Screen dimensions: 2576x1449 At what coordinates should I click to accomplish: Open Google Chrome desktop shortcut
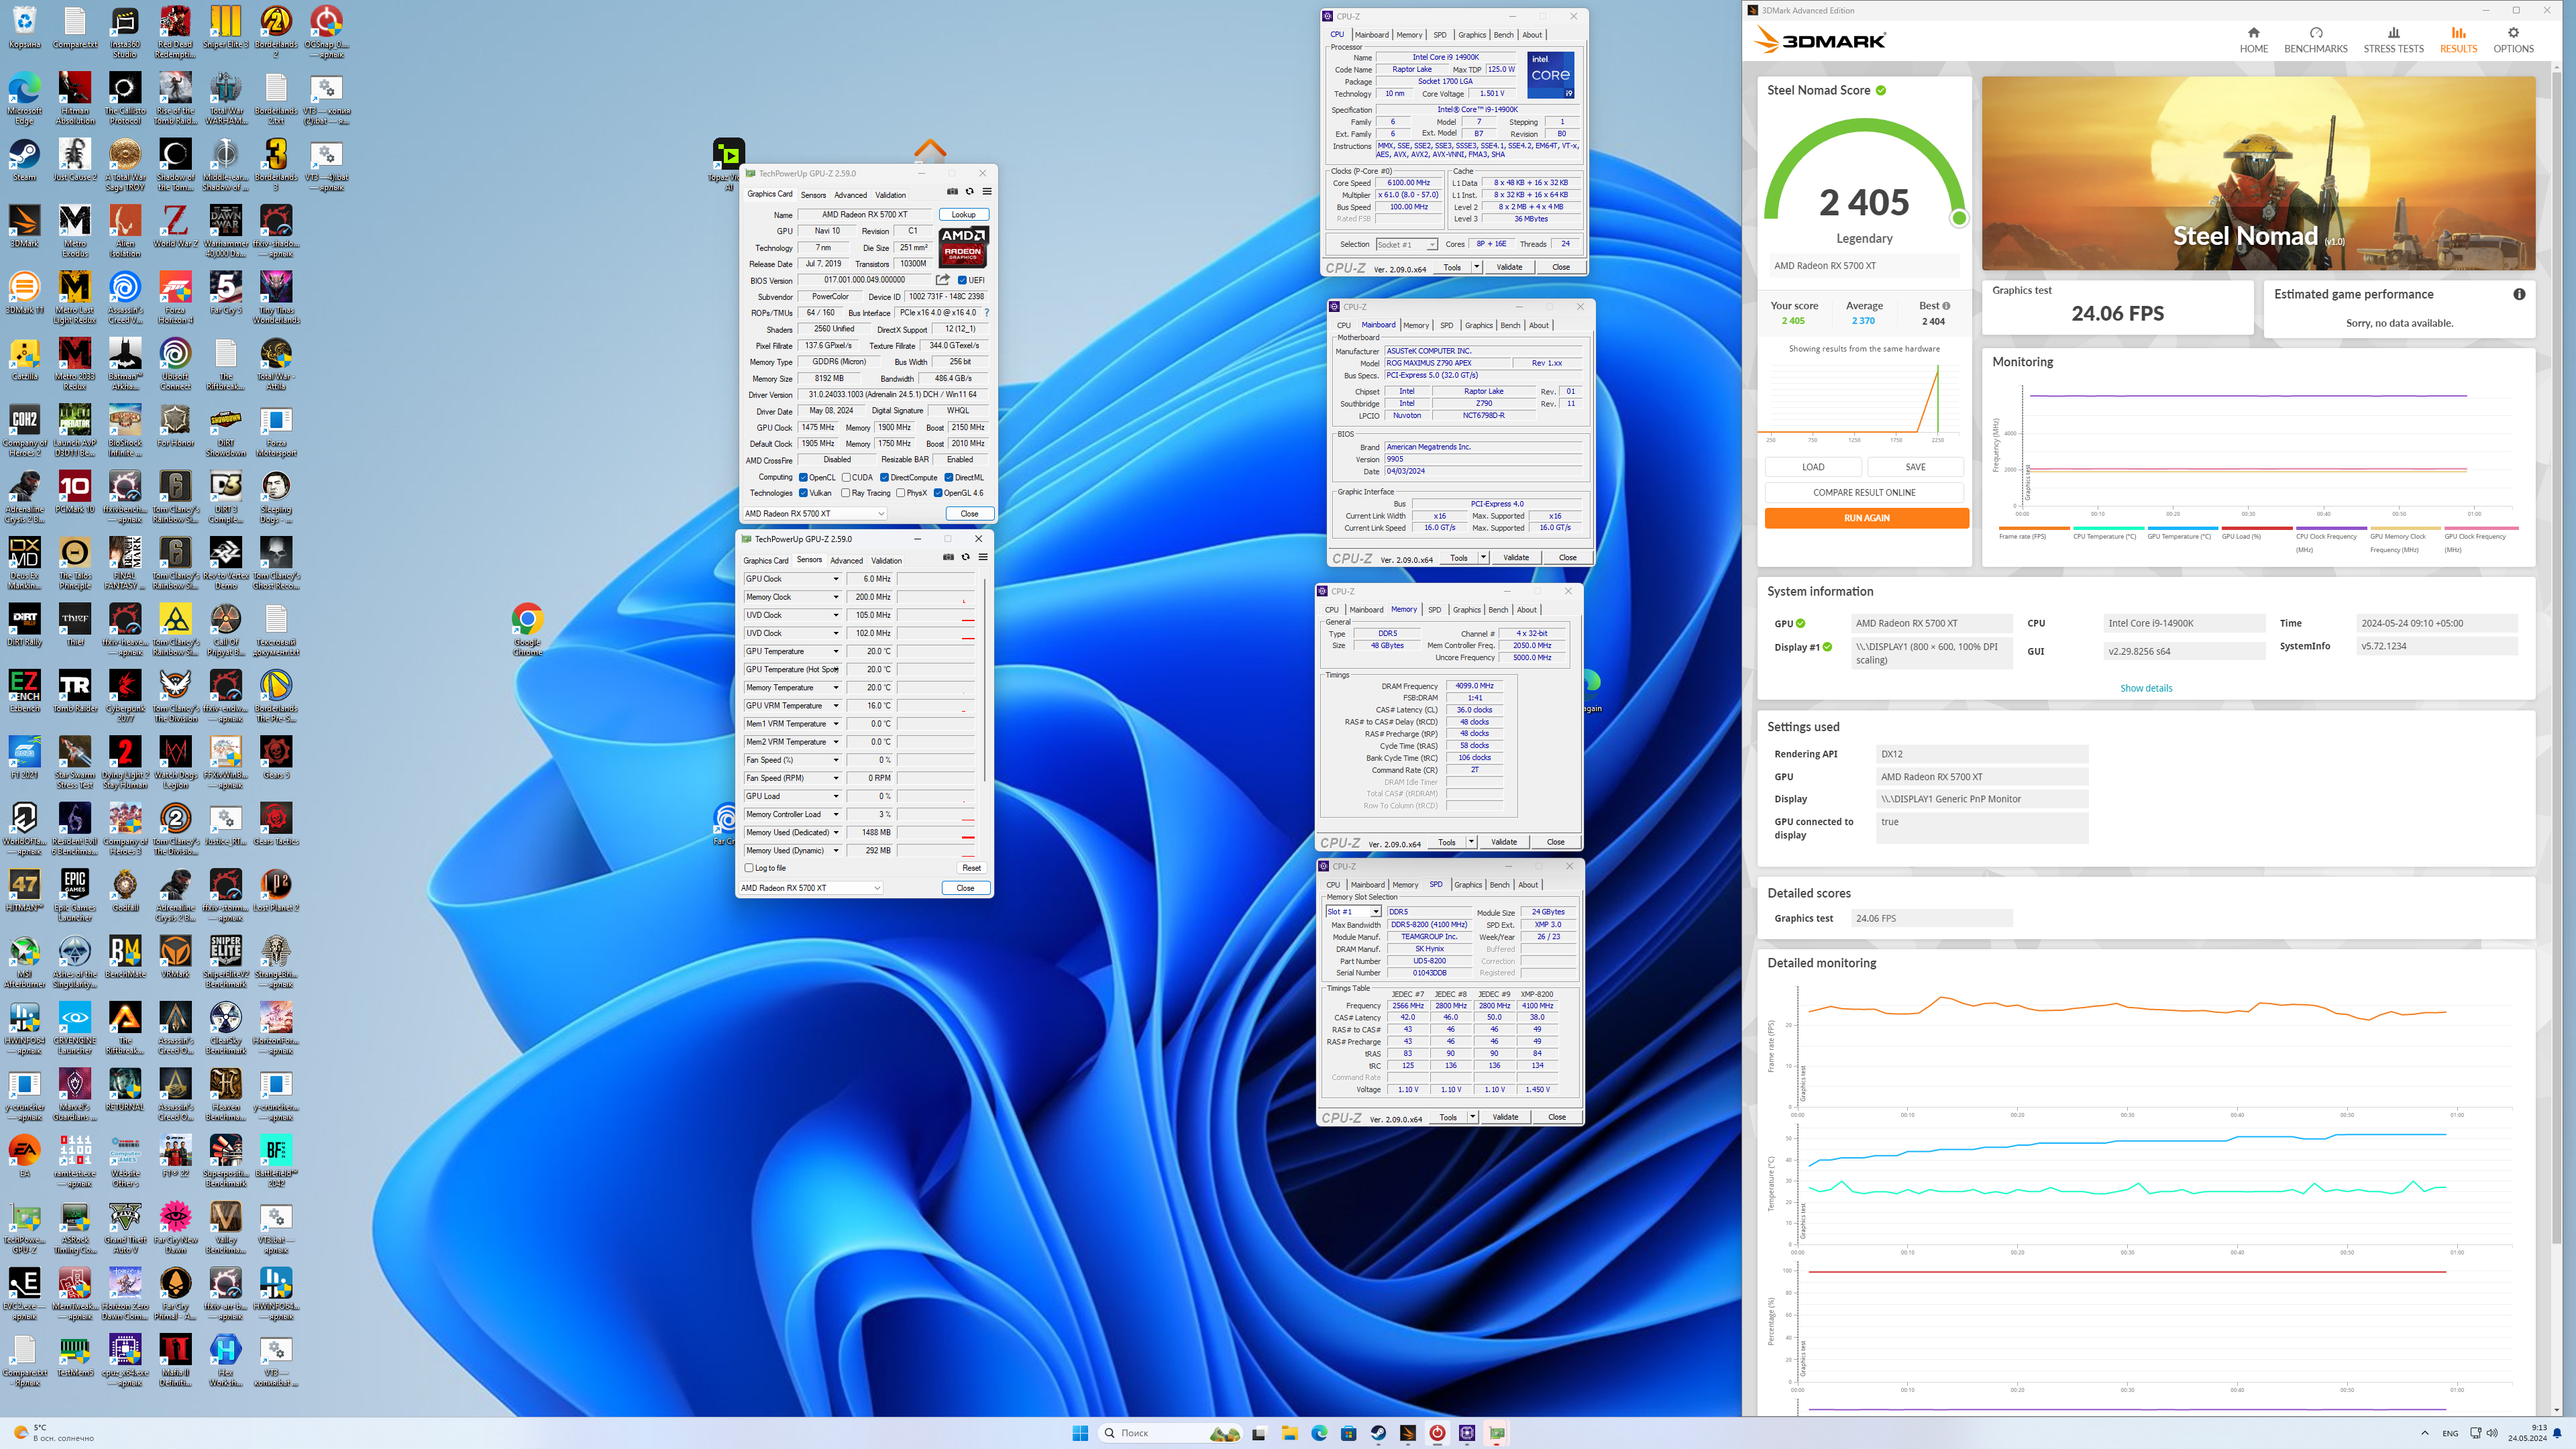coord(527,629)
